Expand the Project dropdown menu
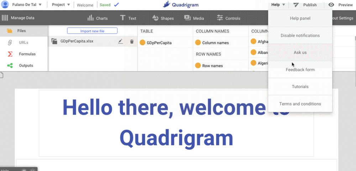 click(61, 5)
